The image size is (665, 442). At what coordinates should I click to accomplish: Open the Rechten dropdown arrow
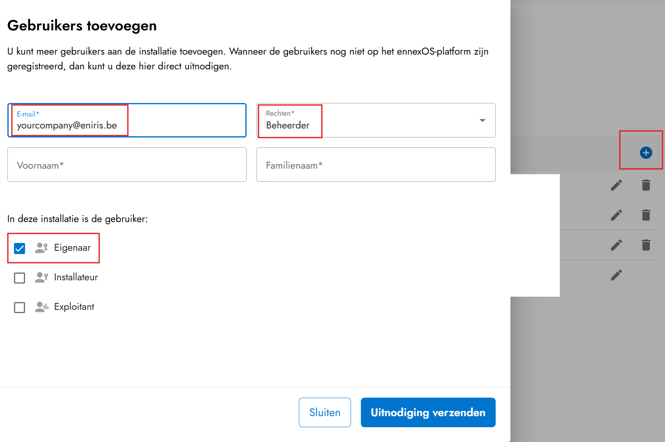pyautogui.click(x=482, y=120)
